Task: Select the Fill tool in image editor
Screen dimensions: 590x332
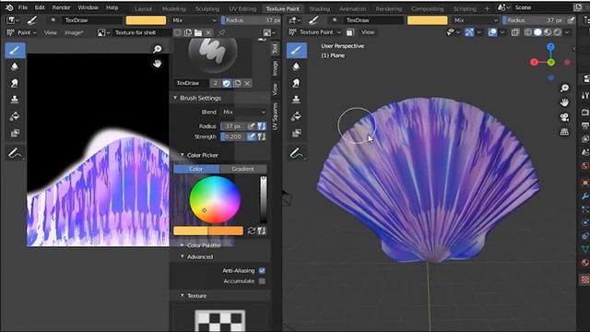Action: (15, 116)
